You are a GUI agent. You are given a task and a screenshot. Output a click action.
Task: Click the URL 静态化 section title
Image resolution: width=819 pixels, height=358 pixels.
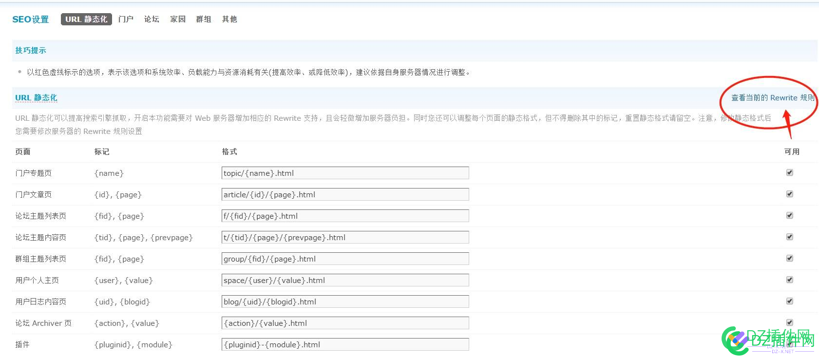(36, 97)
